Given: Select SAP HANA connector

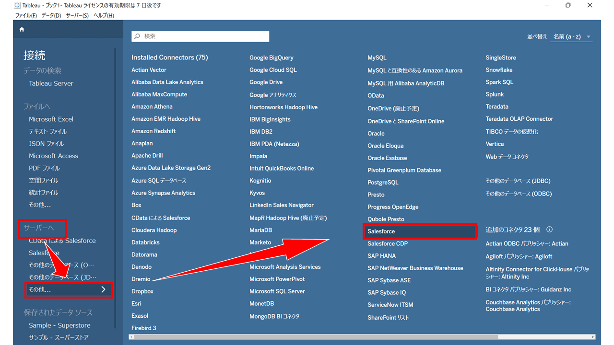Looking at the screenshot, I should pos(381,256).
